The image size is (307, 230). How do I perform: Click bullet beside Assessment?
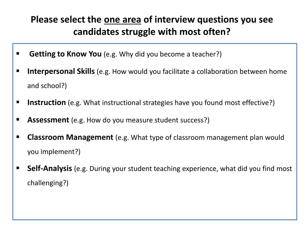coord(18,119)
